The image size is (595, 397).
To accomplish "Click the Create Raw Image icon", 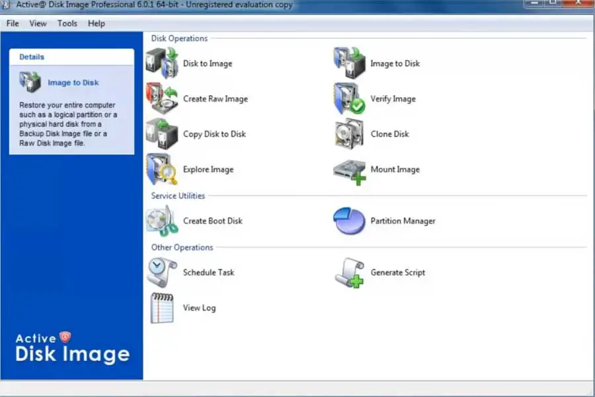I will tap(162, 98).
